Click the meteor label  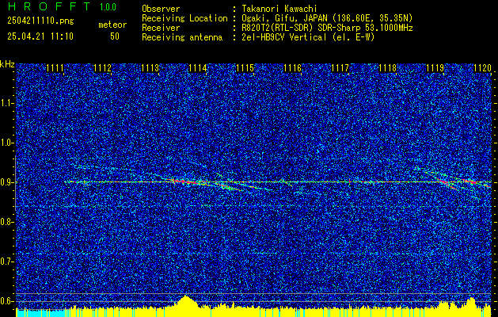112,25
